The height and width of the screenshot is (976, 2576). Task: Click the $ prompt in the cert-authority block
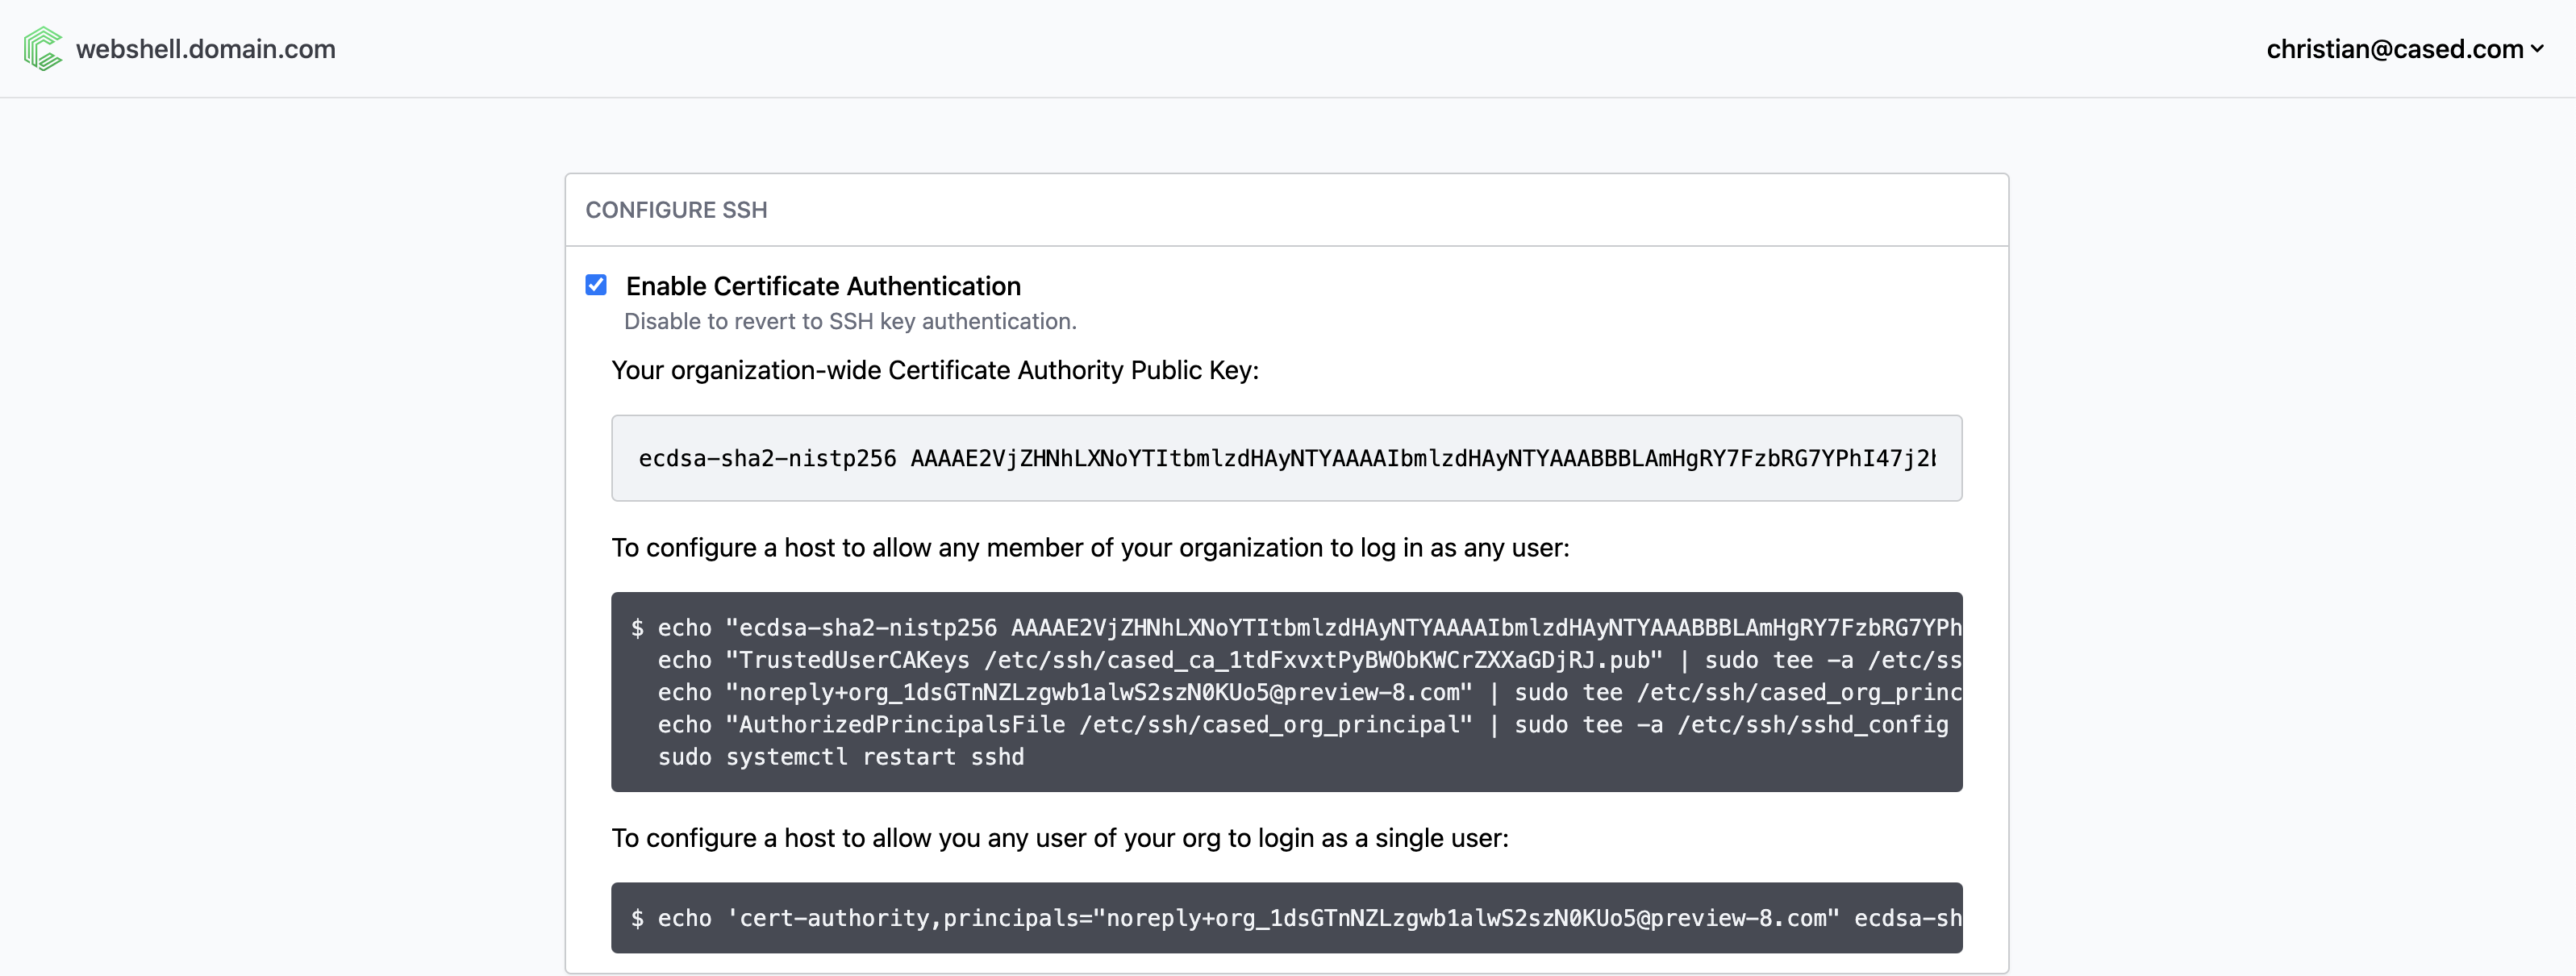[637, 918]
